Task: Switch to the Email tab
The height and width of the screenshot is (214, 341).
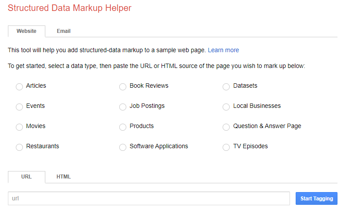Action: point(64,31)
